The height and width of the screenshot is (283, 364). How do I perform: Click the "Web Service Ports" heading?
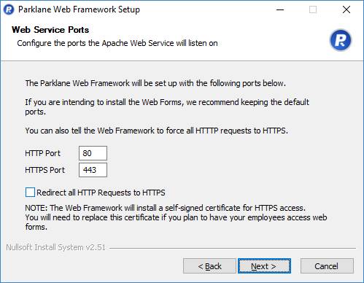click(50, 30)
